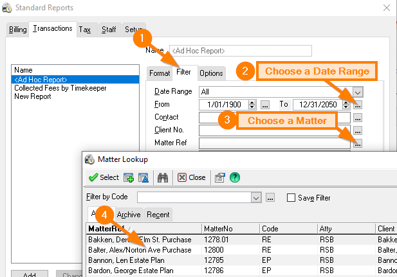This screenshot has height=277, width=397.
Task: Click the add new matter icon
Action: coord(129,177)
